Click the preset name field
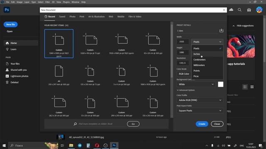Viewport: 266px width, 149px height. pos(198,31)
